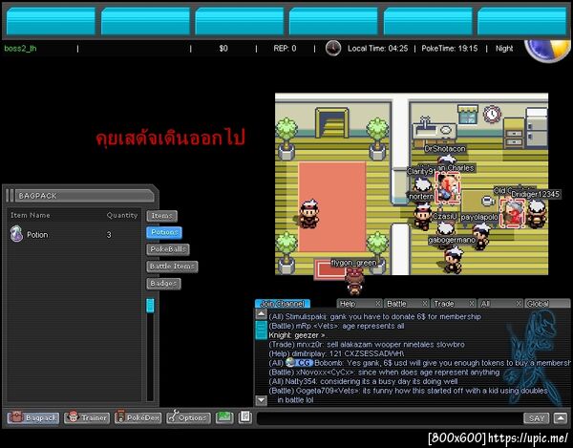Viewport: 573px width, 448px height.
Task: Expand the chat with the arrow beside SAY
Action: (561, 418)
